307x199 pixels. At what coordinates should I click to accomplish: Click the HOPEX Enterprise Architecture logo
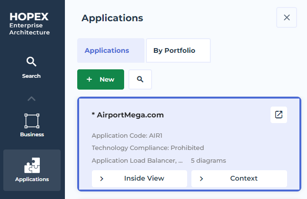tap(29, 24)
